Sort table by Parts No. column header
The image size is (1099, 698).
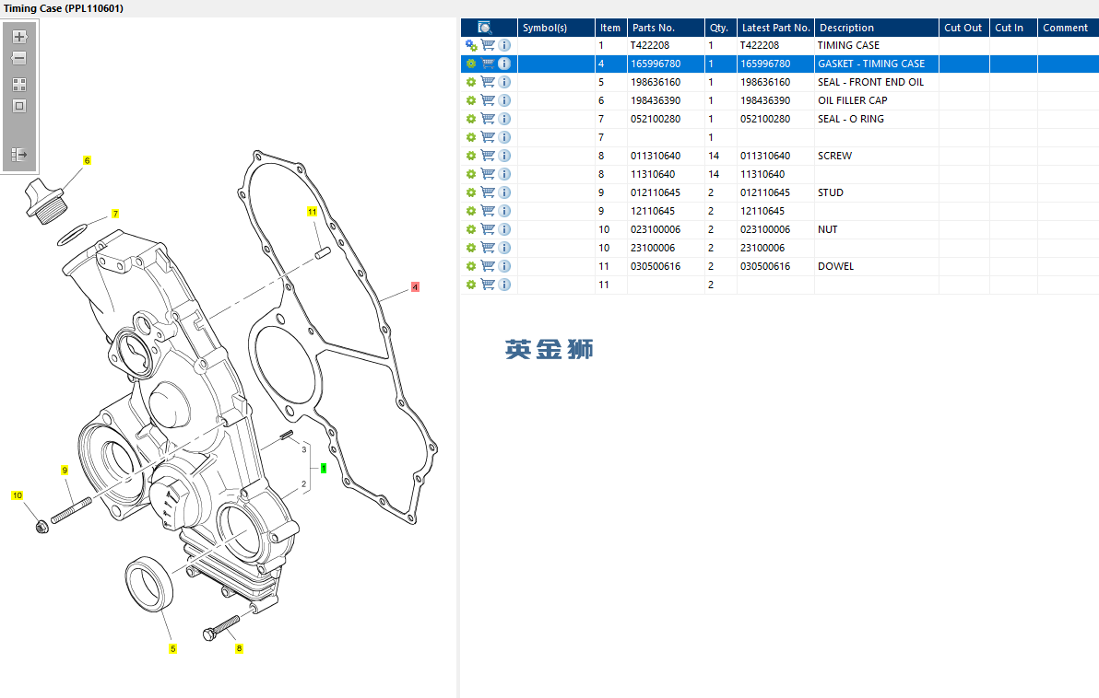point(656,28)
